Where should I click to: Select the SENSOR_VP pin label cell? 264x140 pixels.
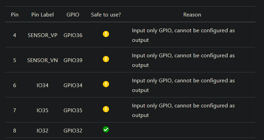43,35
